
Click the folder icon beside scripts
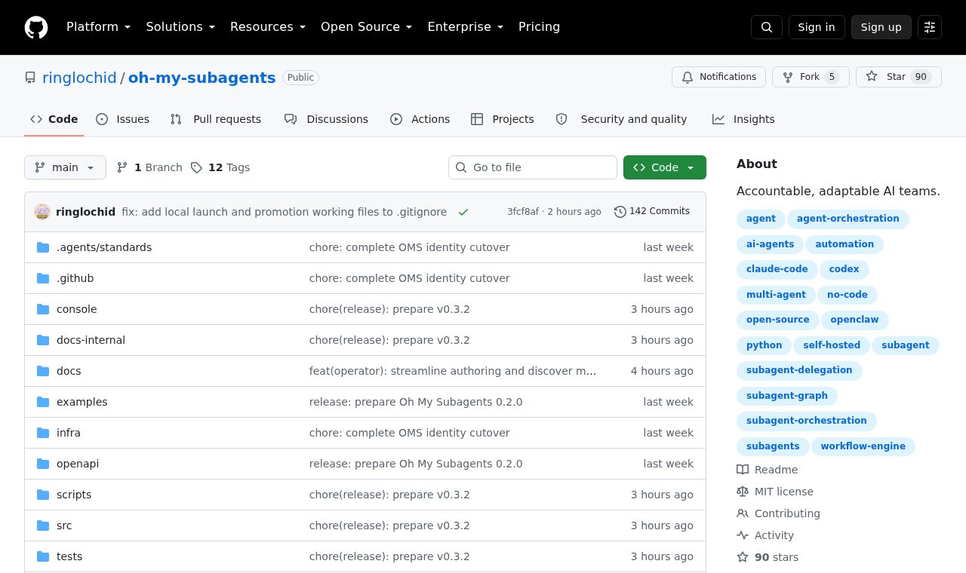coord(43,495)
